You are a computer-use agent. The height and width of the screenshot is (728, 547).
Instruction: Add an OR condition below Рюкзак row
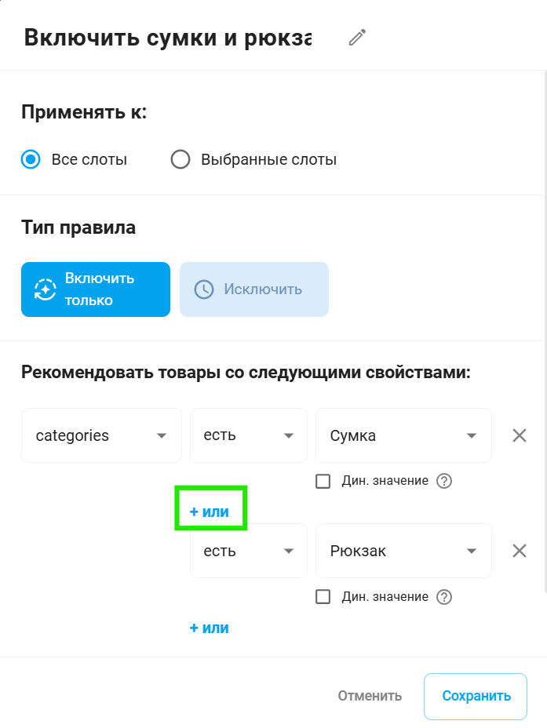tap(209, 628)
